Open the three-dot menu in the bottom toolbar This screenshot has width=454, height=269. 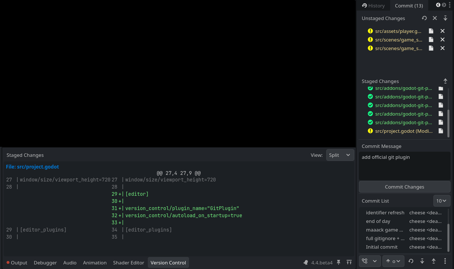click(445, 261)
